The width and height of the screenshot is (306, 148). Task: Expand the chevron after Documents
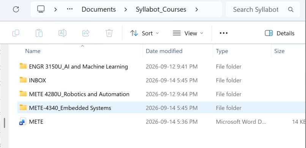click(x=126, y=9)
